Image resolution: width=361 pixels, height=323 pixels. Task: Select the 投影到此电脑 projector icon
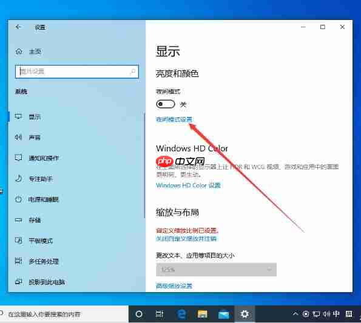18,282
